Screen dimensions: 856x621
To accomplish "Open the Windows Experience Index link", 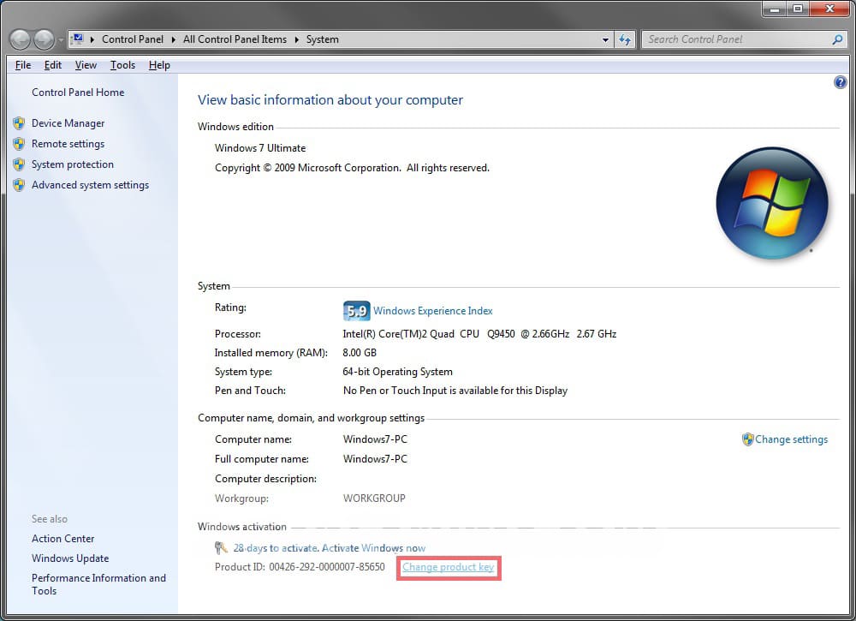I will click(433, 311).
